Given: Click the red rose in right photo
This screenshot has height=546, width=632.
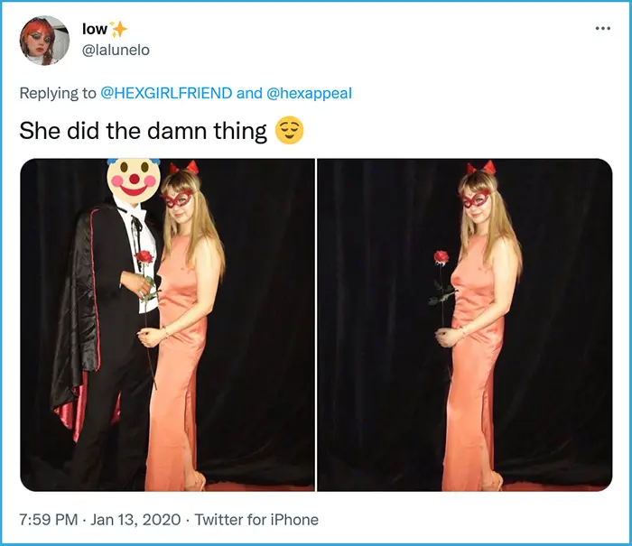Looking at the screenshot, I should click(441, 258).
